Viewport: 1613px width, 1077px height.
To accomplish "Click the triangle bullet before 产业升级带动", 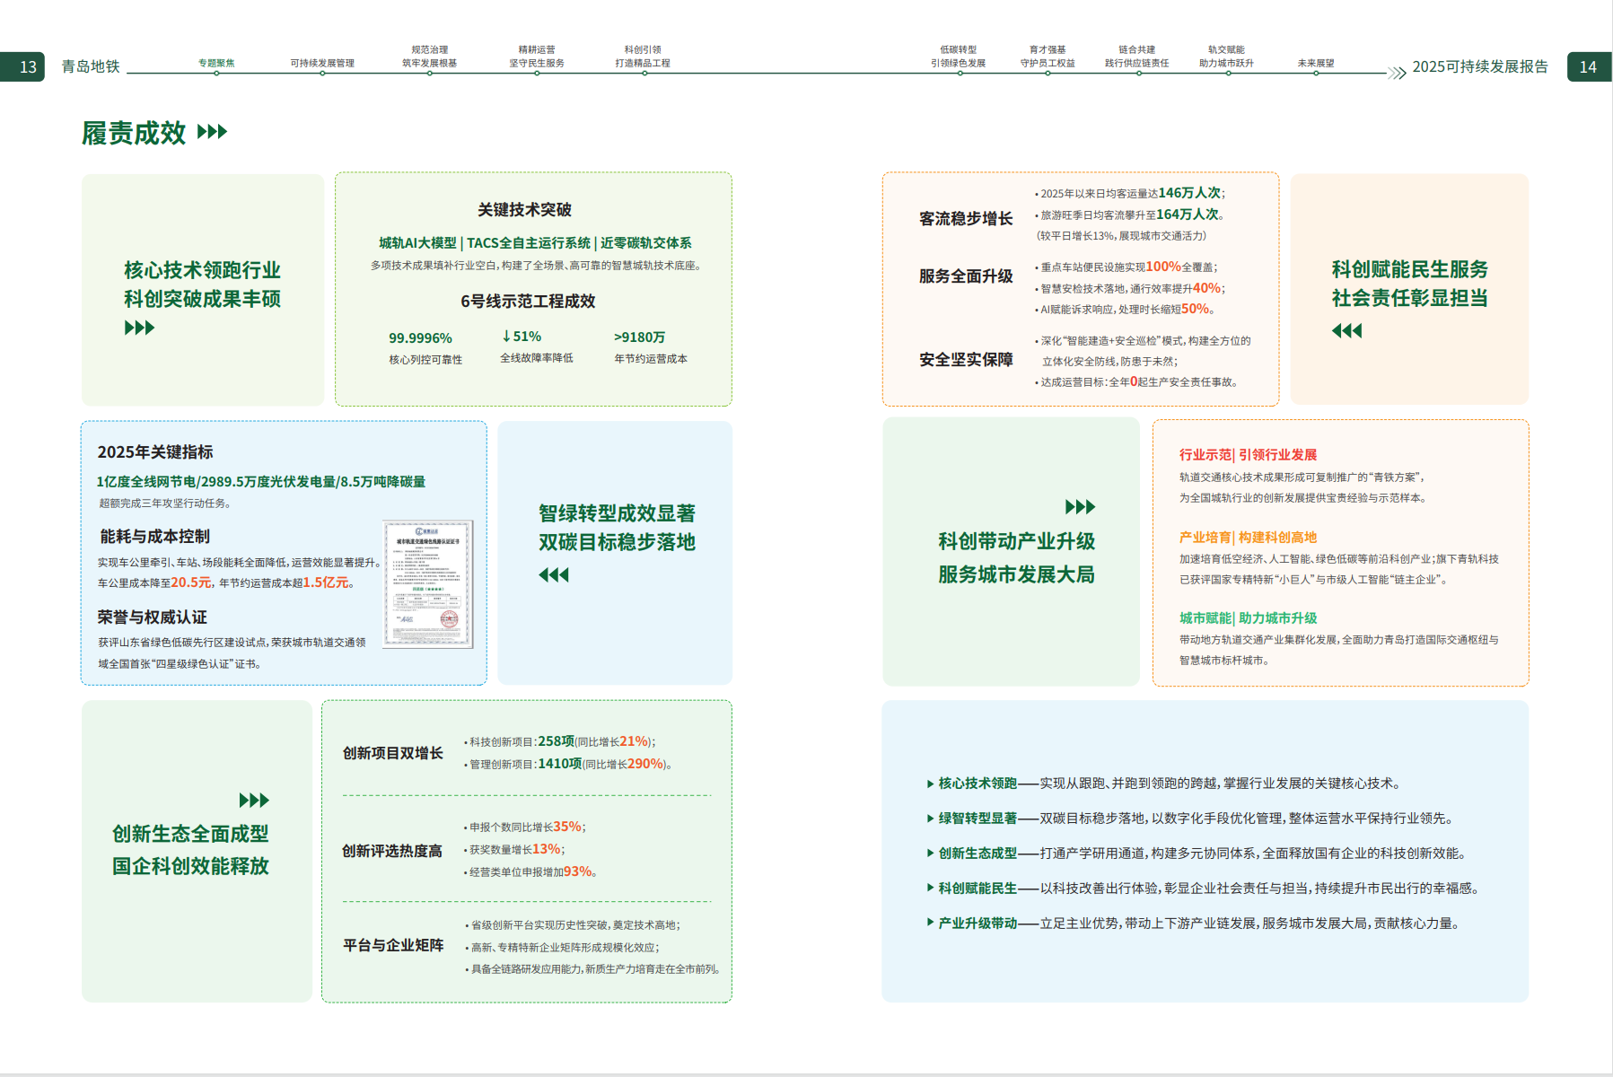I will click(x=930, y=922).
